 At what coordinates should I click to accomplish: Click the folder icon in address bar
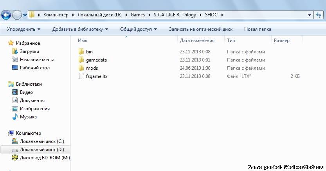coord(32,15)
